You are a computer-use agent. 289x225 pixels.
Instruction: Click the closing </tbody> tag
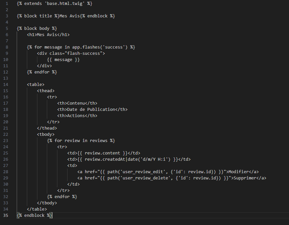pos(47,203)
